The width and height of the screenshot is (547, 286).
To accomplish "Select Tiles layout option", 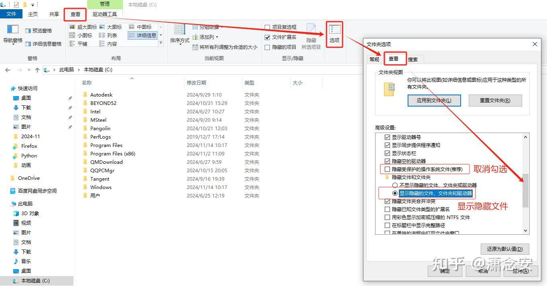I will coord(78,44).
